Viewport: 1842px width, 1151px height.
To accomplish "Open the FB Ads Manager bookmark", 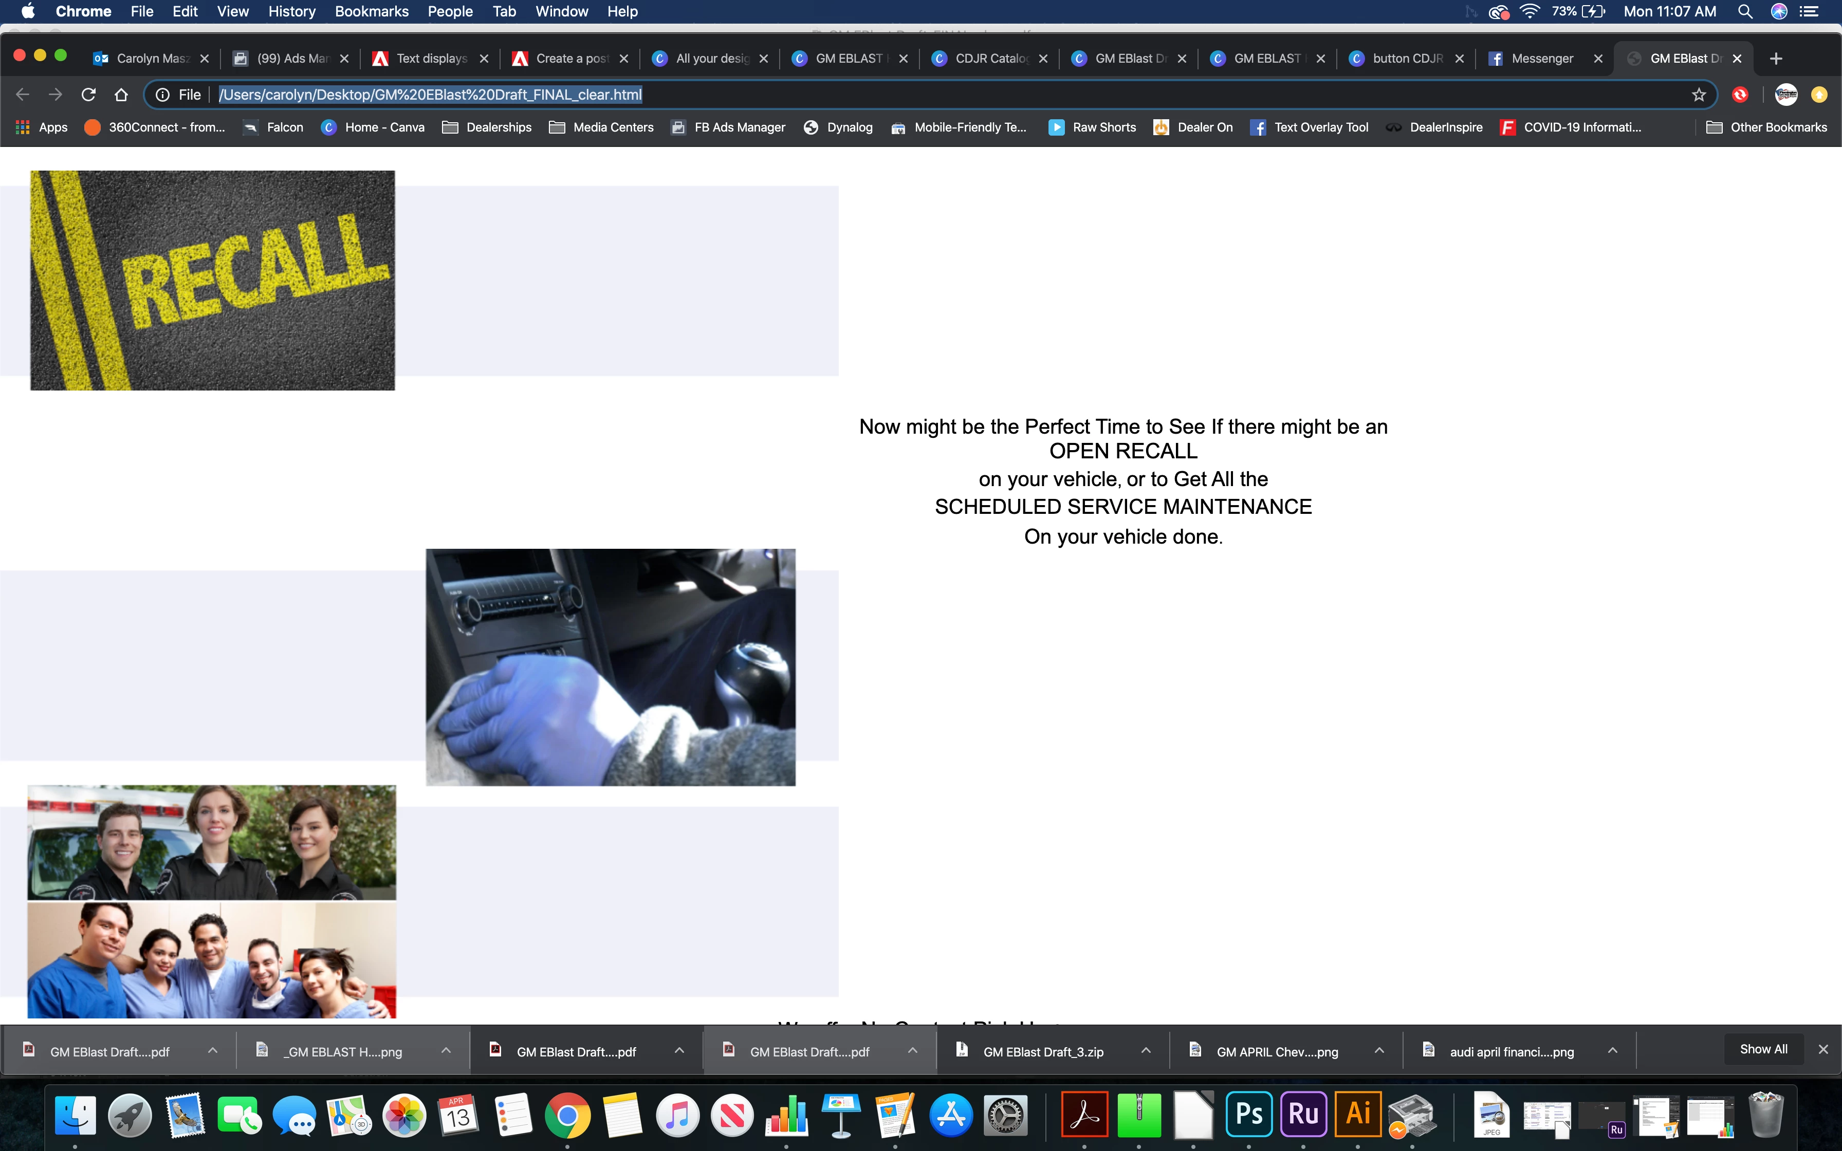I will (728, 127).
